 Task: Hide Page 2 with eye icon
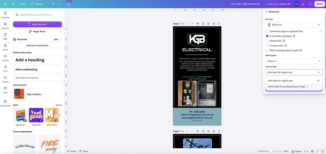coord(198,131)
